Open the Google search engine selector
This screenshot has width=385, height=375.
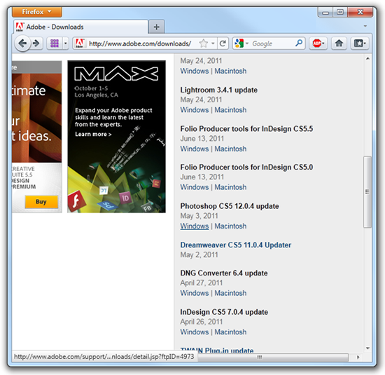pos(241,43)
